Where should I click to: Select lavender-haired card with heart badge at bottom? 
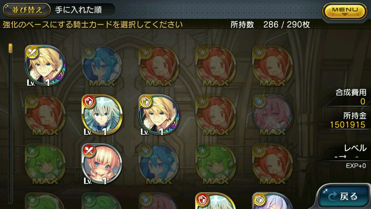pyautogui.click(x=272, y=201)
